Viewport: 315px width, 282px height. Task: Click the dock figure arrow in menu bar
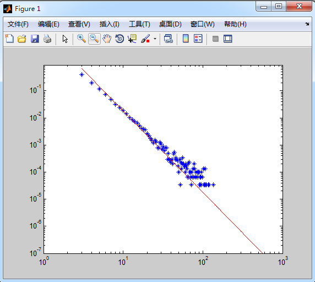click(307, 24)
